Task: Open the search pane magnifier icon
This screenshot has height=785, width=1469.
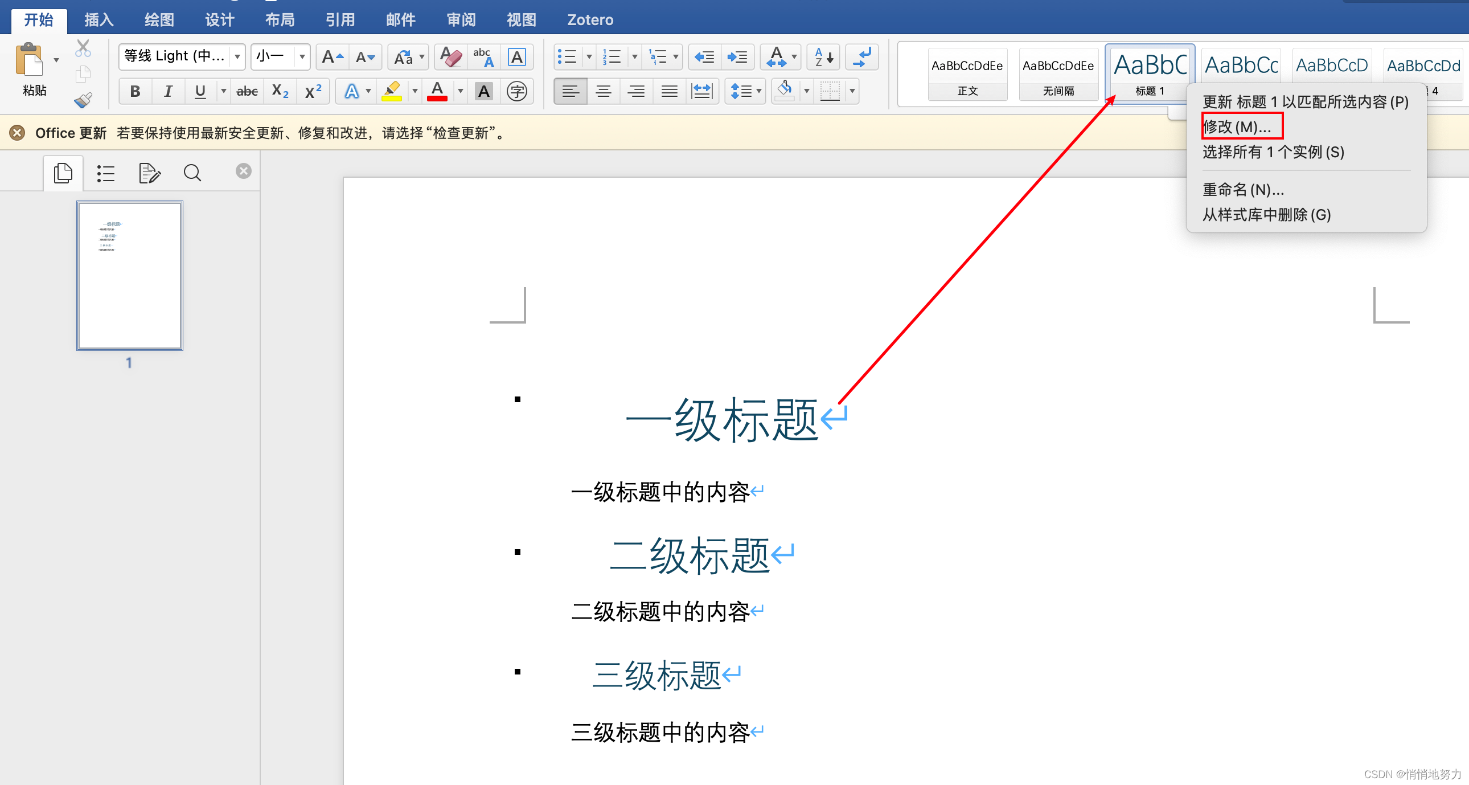Action: point(192,173)
